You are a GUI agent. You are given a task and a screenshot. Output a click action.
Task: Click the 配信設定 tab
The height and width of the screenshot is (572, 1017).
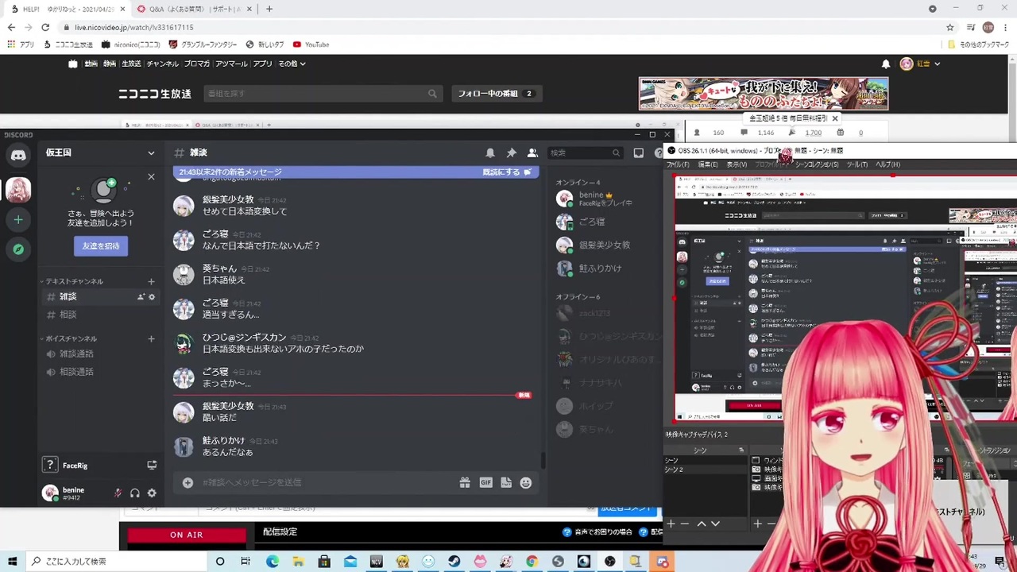(280, 532)
